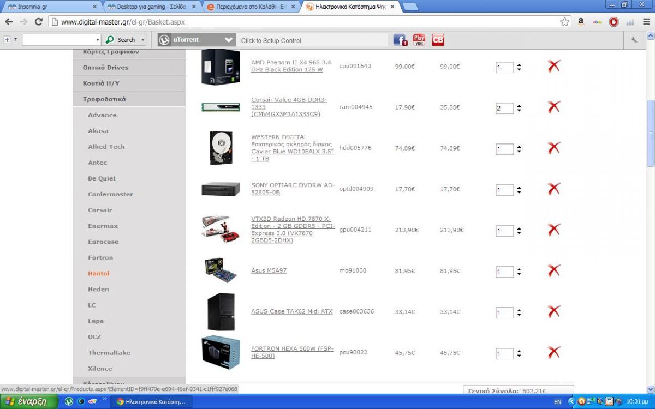Click the Radeon HD 7870 product thumbnail
The image size is (655, 409).
(221, 229)
